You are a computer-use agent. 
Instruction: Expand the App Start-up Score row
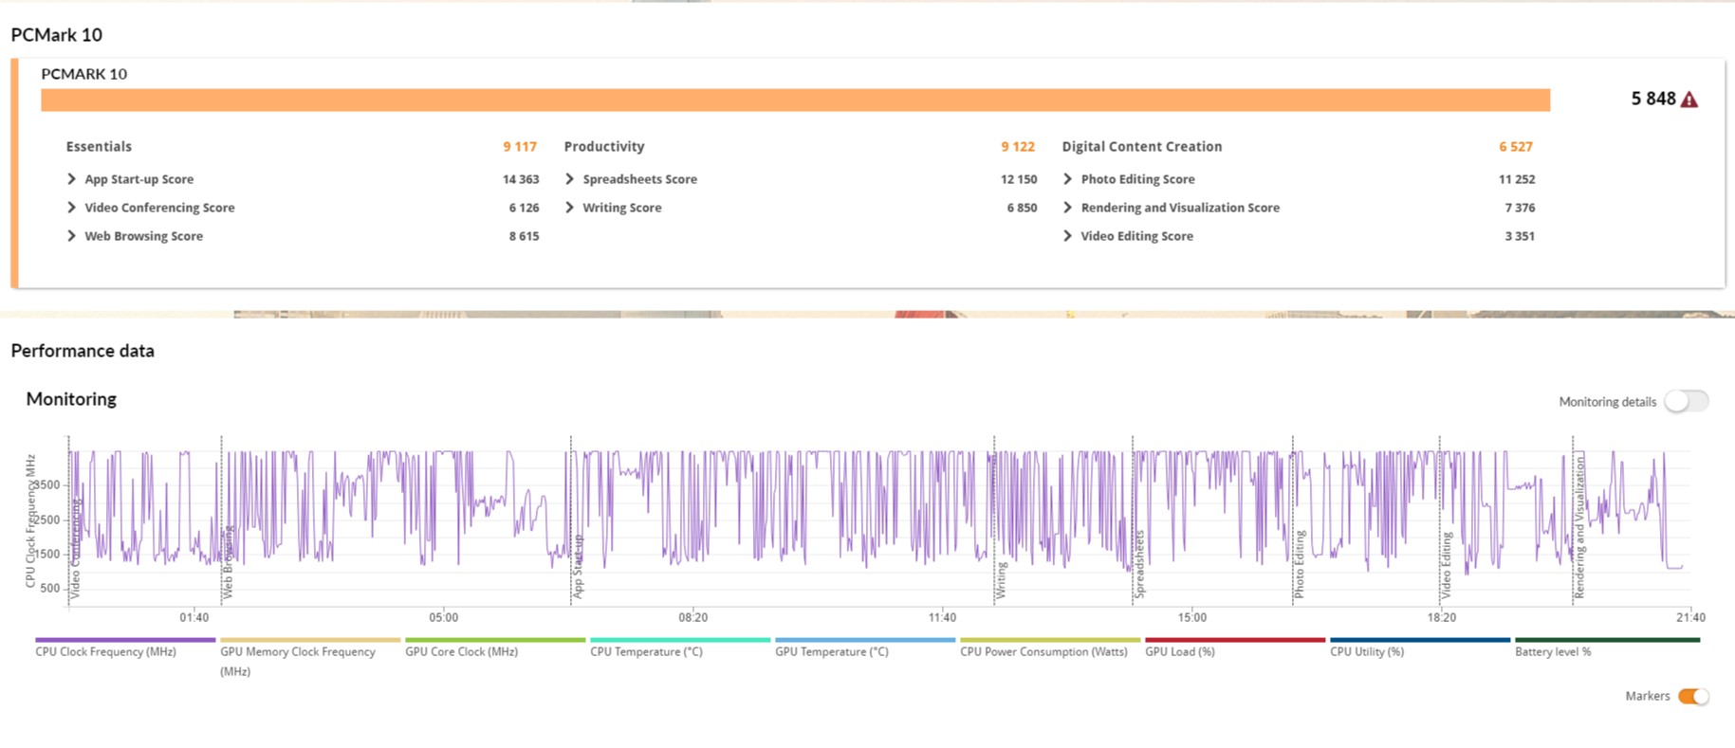point(71,179)
